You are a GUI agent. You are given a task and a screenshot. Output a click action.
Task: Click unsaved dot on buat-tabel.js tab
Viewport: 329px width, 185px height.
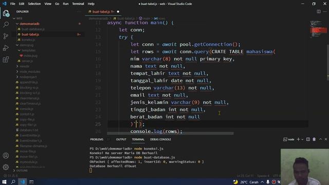(118, 11)
